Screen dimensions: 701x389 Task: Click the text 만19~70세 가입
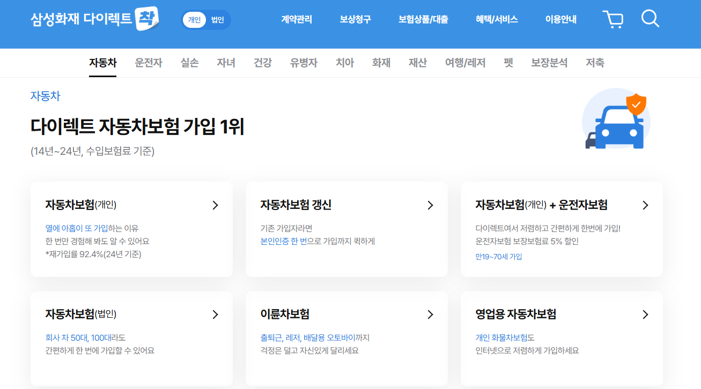click(499, 257)
